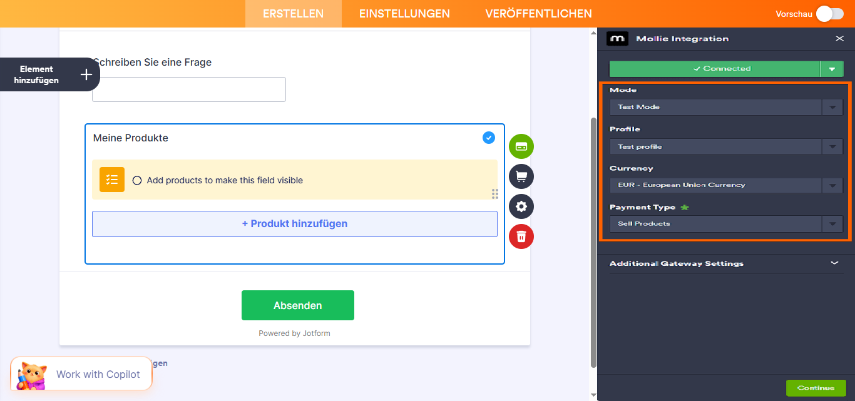Click the blue checkmark on Meine Produkte

pyautogui.click(x=489, y=138)
